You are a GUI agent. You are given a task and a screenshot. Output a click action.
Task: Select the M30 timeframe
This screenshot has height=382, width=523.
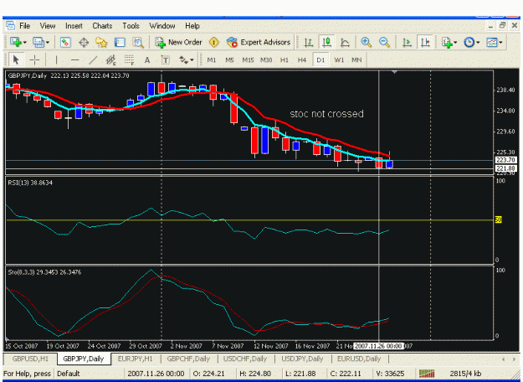(266, 60)
